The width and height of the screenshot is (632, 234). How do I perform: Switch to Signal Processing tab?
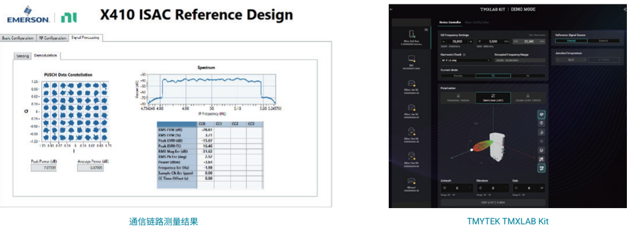point(86,37)
